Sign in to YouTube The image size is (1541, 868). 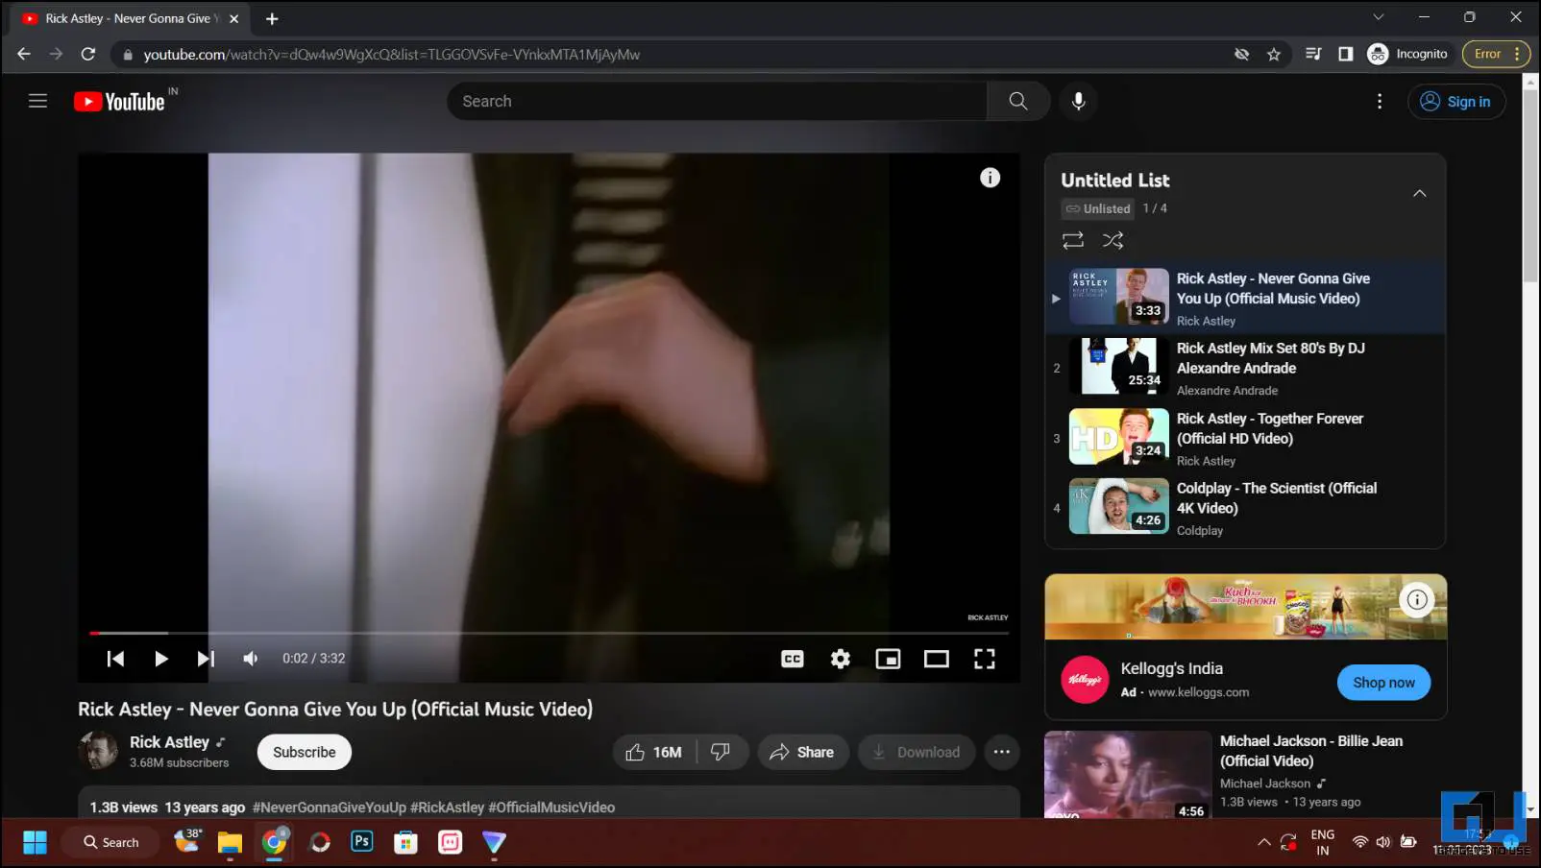click(1456, 101)
